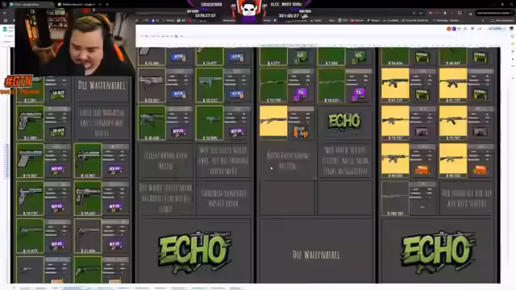Select Die Waffenbibel text beneath center panel
Image resolution: width=516 pixels, height=290 pixels.
tap(316, 255)
